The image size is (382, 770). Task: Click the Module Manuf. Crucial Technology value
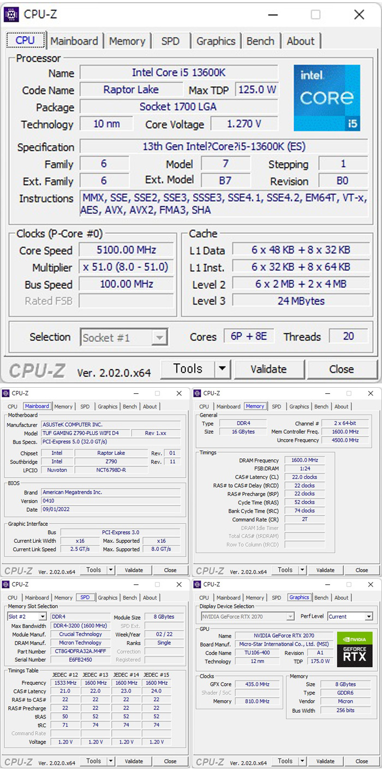click(81, 635)
